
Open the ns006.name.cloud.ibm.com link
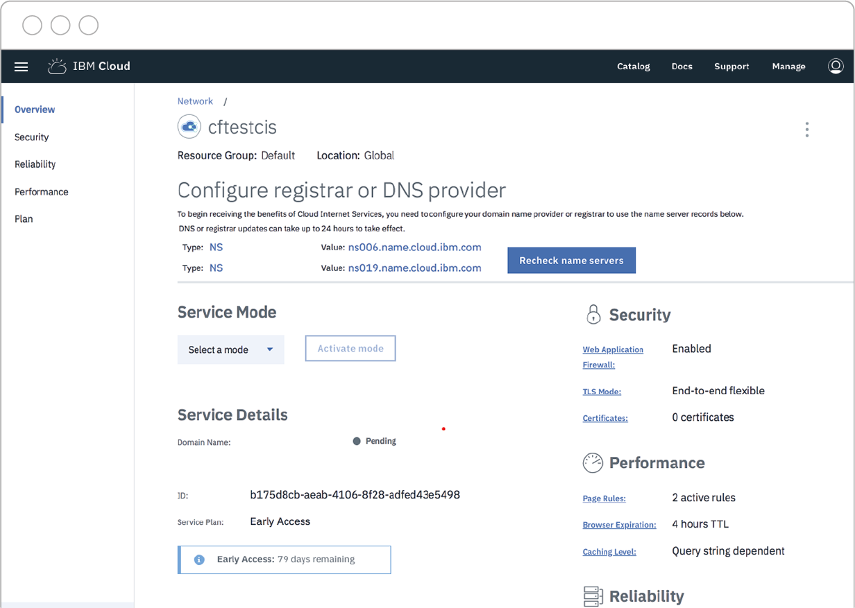click(414, 247)
